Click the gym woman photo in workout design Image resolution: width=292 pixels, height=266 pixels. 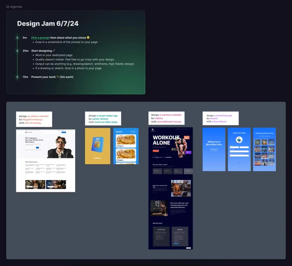tap(159, 208)
